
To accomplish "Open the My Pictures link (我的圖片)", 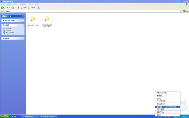I will click(x=8, y=30).
